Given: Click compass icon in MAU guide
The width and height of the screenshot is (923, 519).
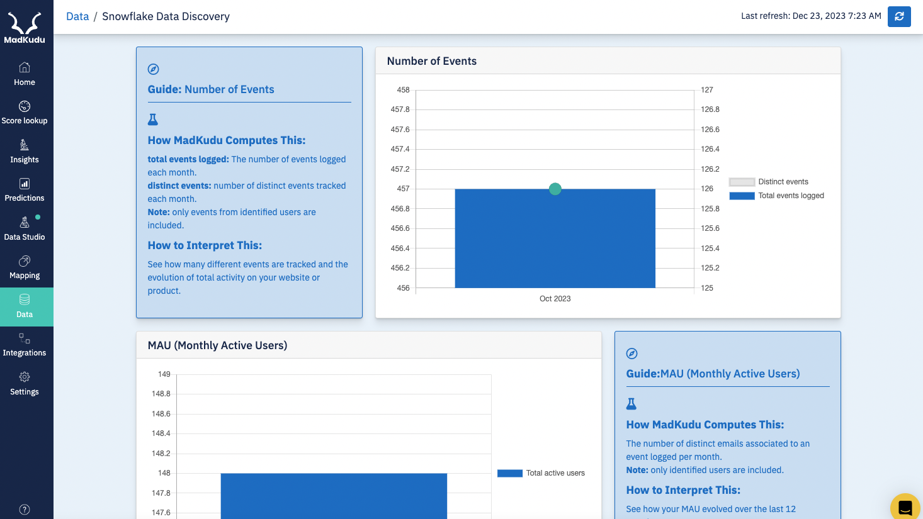Looking at the screenshot, I should 631,354.
